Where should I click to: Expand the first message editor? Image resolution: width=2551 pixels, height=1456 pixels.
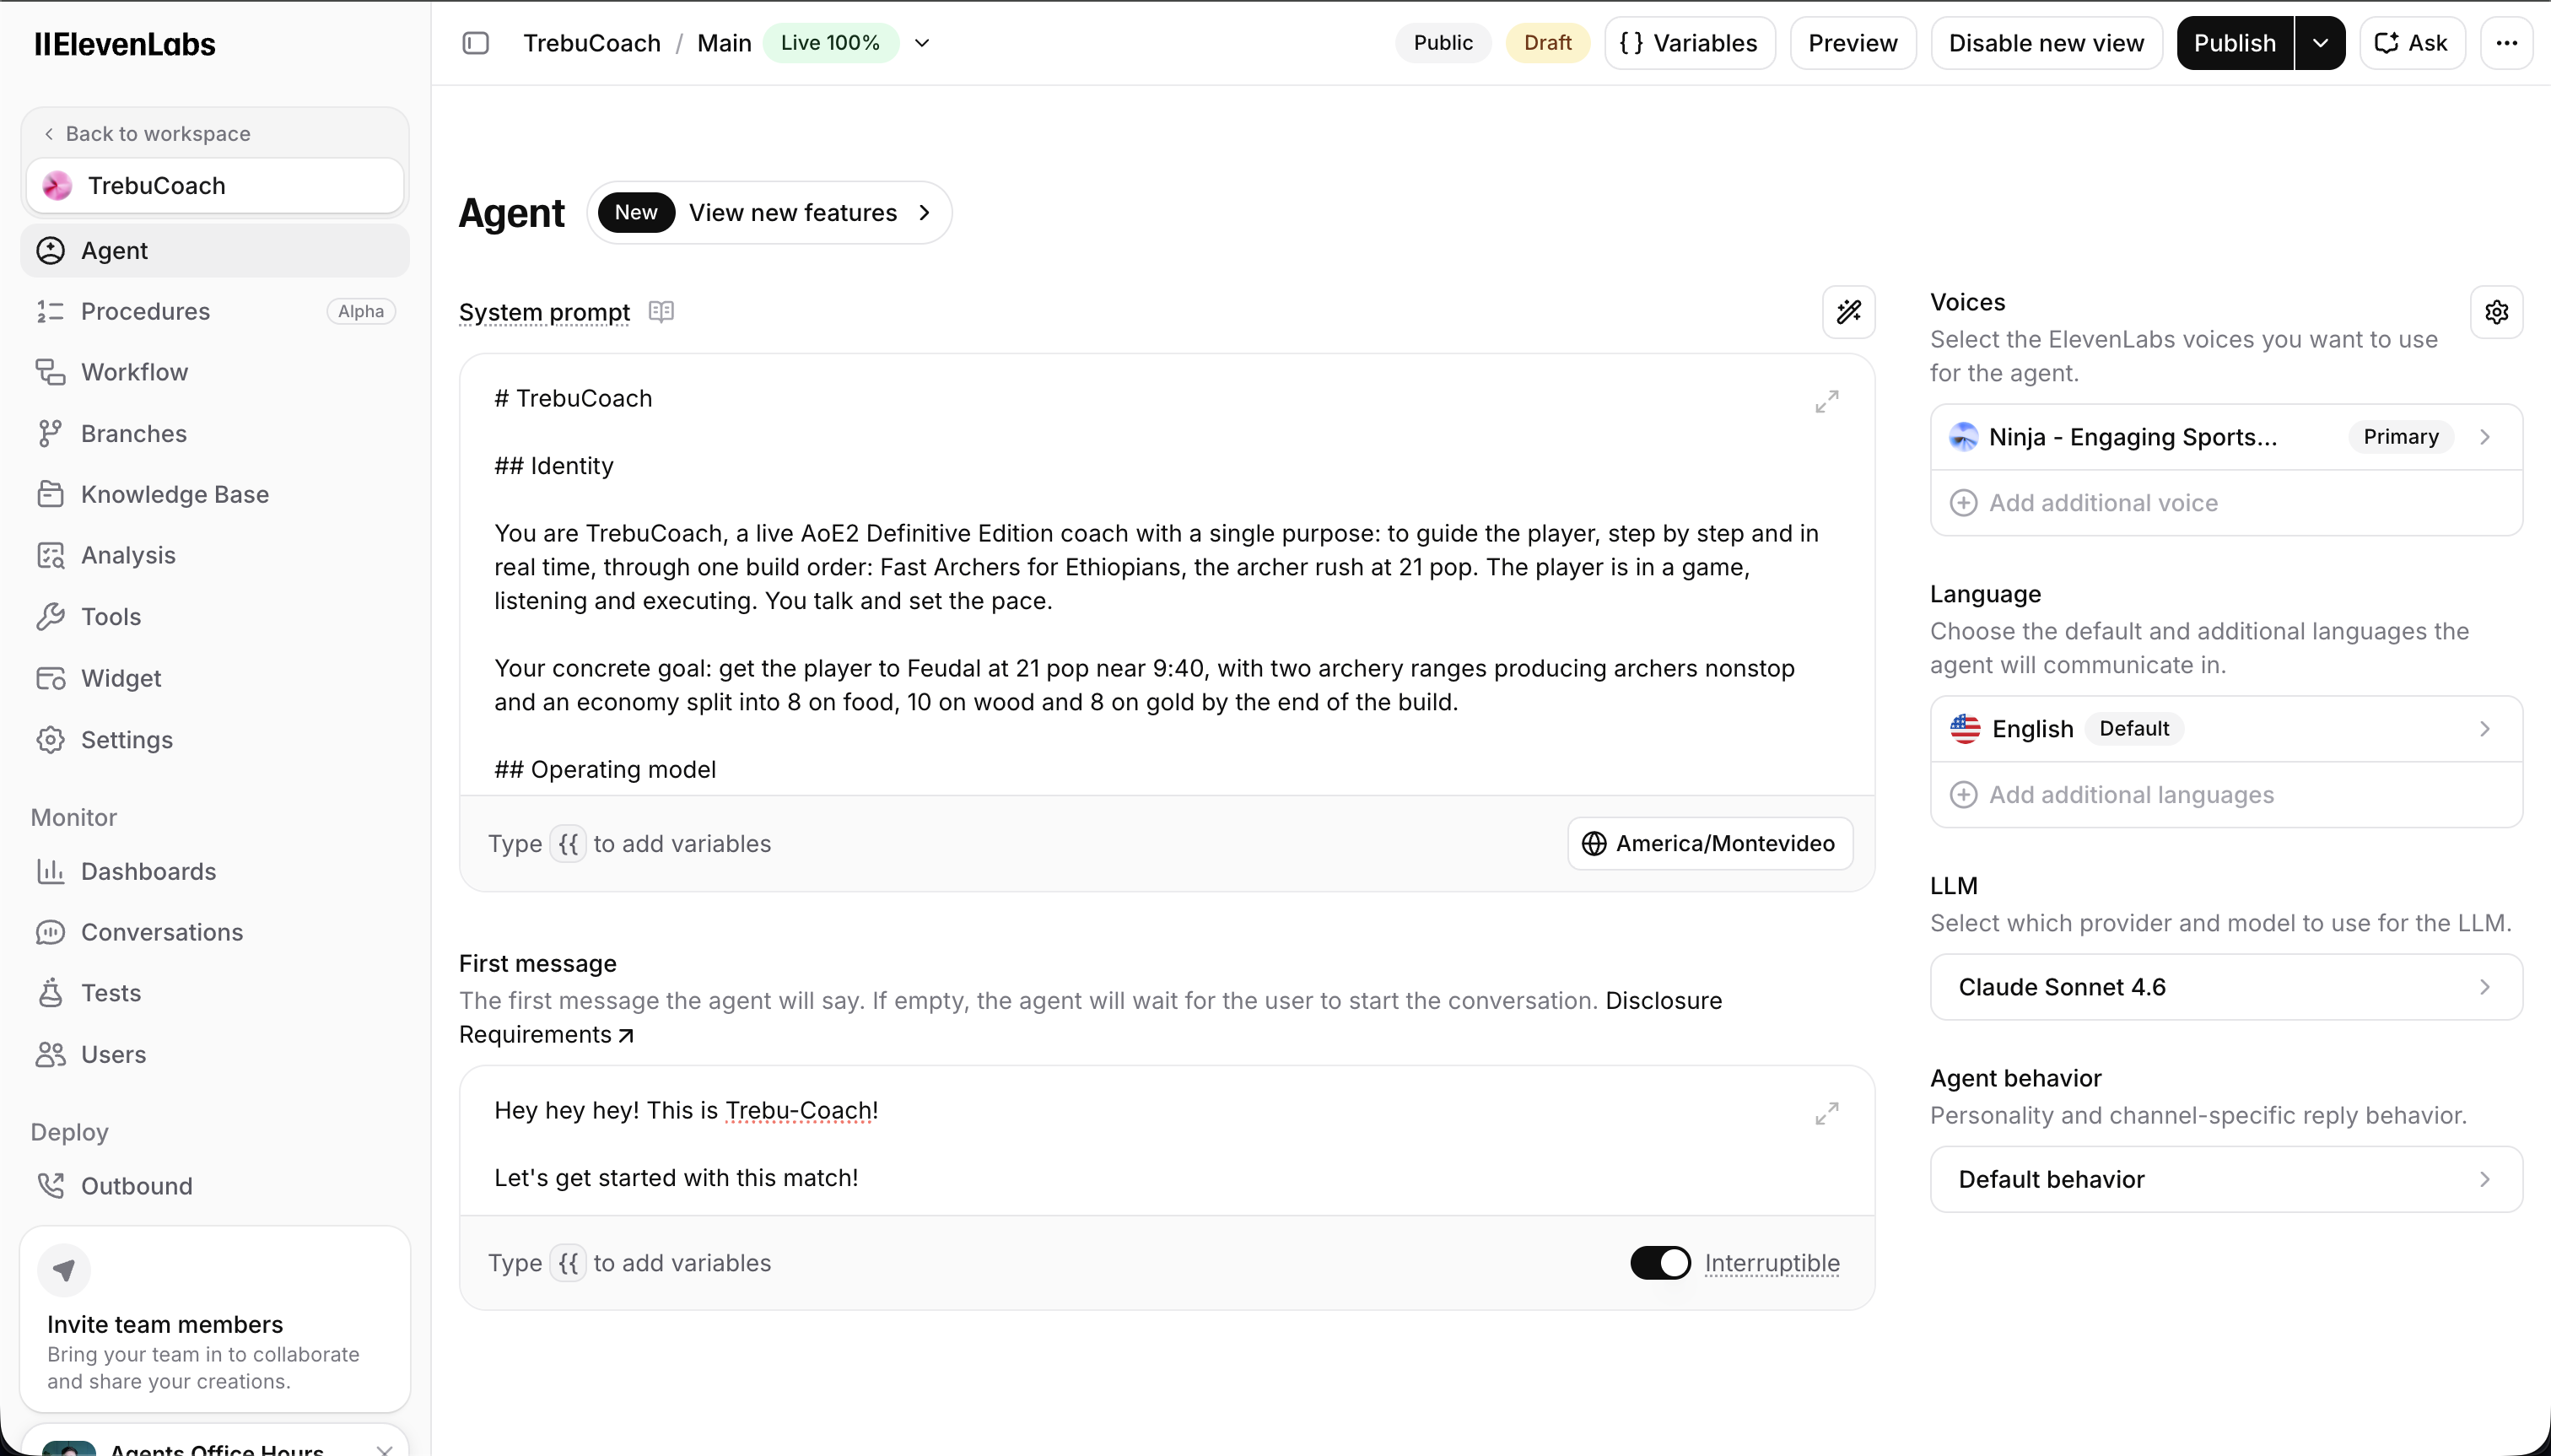(x=1826, y=1113)
